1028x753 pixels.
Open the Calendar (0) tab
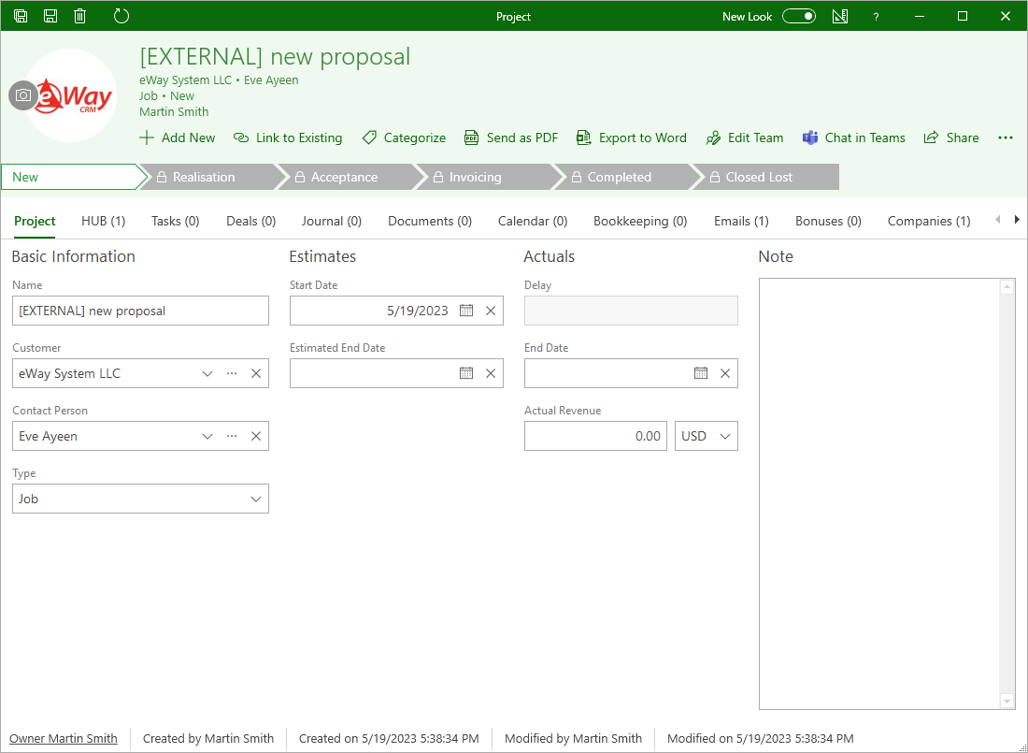click(533, 222)
